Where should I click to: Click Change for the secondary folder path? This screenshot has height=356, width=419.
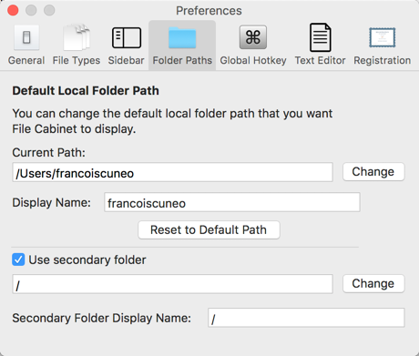coord(373,283)
